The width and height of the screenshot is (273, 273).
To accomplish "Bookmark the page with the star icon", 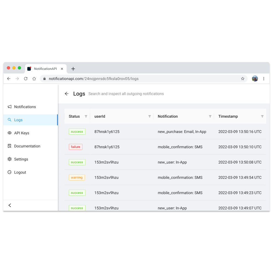I will pos(242,78).
